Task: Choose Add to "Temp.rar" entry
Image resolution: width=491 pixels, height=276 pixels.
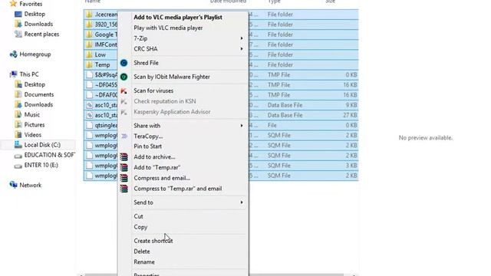Action: [157, 167]
